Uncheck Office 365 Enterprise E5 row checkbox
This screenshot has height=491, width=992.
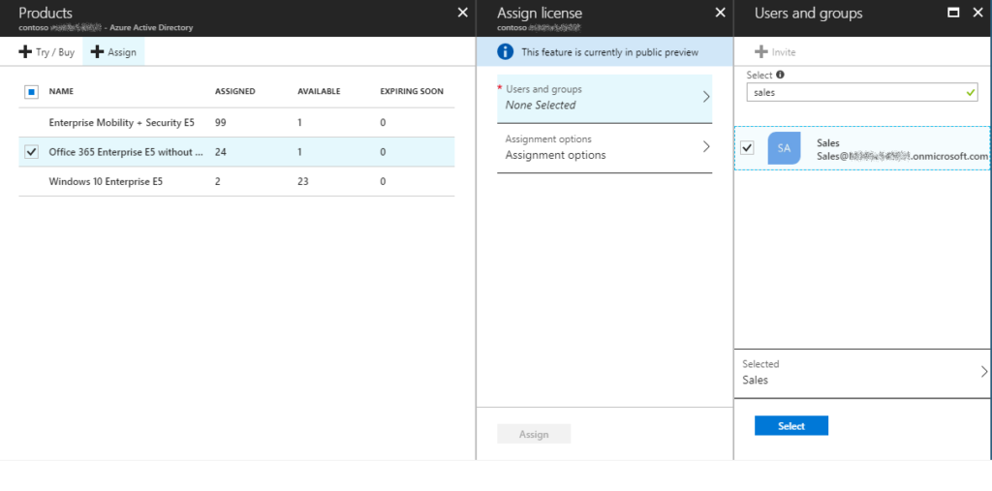click(x=31, y=152)
